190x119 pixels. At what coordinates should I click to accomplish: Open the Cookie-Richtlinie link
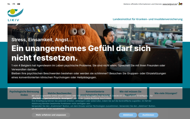92,98
